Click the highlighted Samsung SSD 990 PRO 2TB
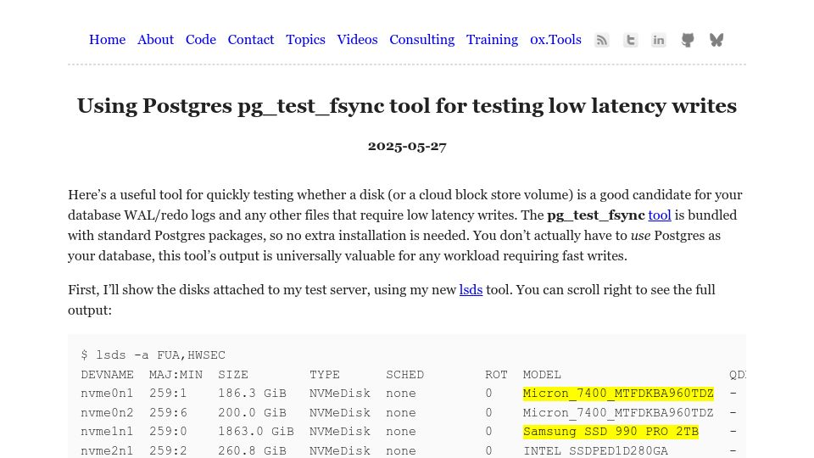This screenshot has width=814, height=458. [x=610, y=432]
